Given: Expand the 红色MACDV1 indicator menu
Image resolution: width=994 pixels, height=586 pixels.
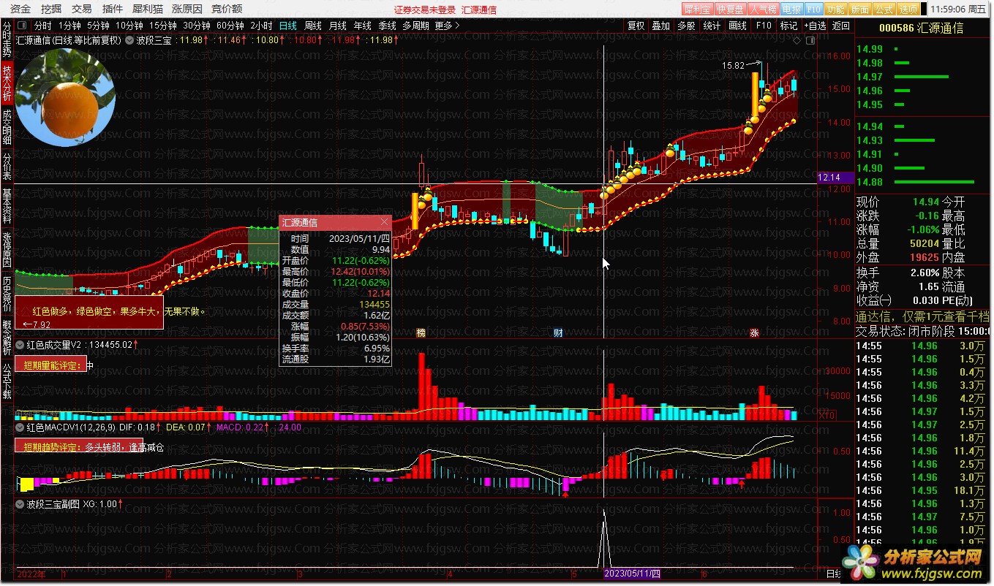Looking at the screenshot, I should (20, 427).
